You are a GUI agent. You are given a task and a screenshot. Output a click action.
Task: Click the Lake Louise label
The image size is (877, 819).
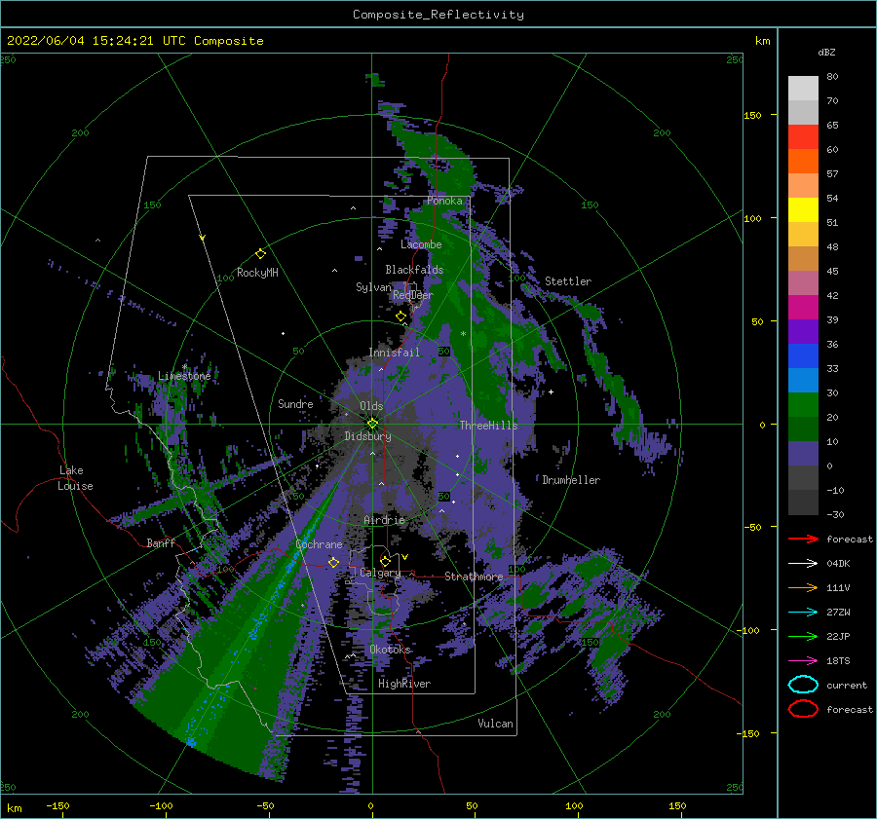point(75,478)
